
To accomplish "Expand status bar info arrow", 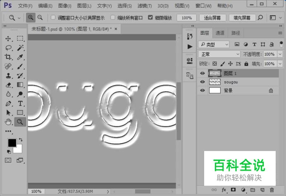I will (108, 191).
